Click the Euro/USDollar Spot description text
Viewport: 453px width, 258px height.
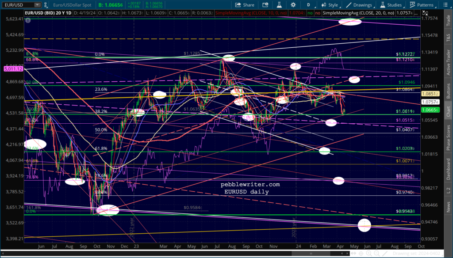[72, 5]
